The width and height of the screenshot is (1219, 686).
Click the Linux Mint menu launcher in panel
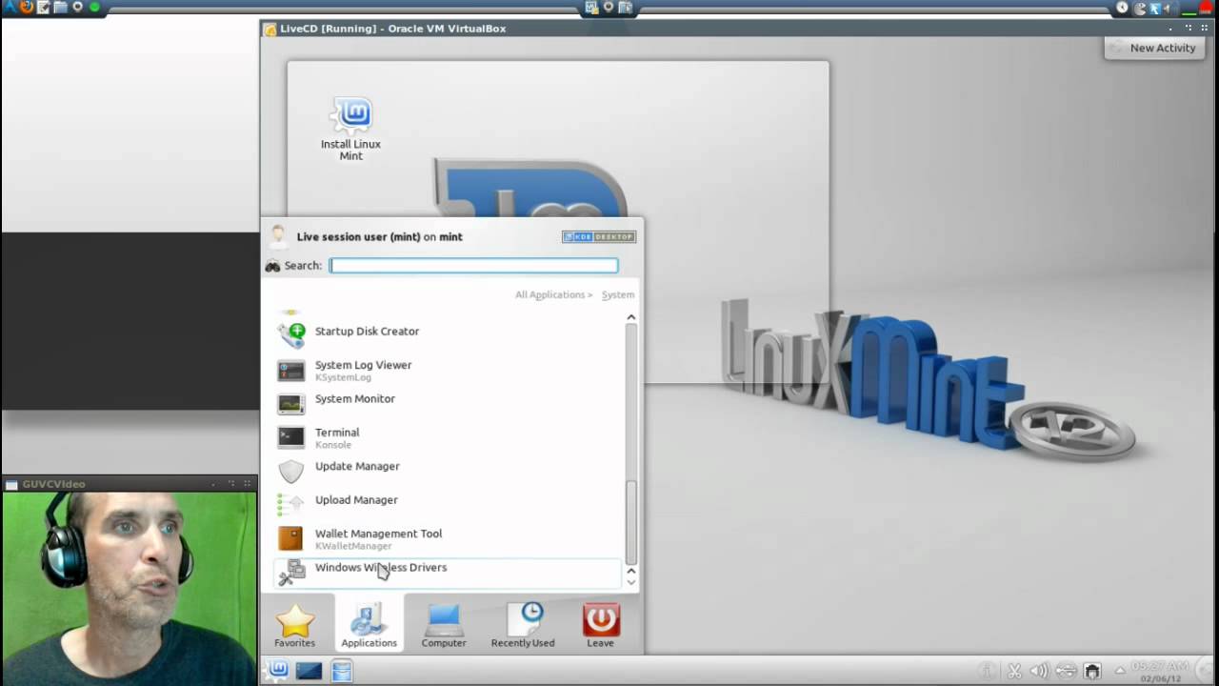pos(277,671)
